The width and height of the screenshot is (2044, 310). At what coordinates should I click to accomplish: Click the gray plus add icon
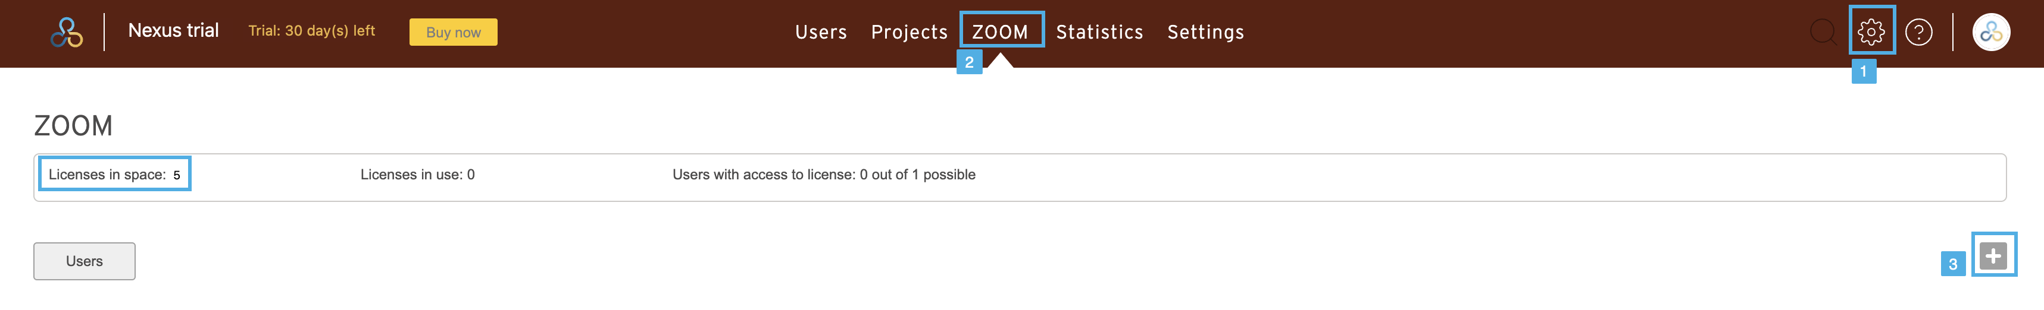(1992, 255)
